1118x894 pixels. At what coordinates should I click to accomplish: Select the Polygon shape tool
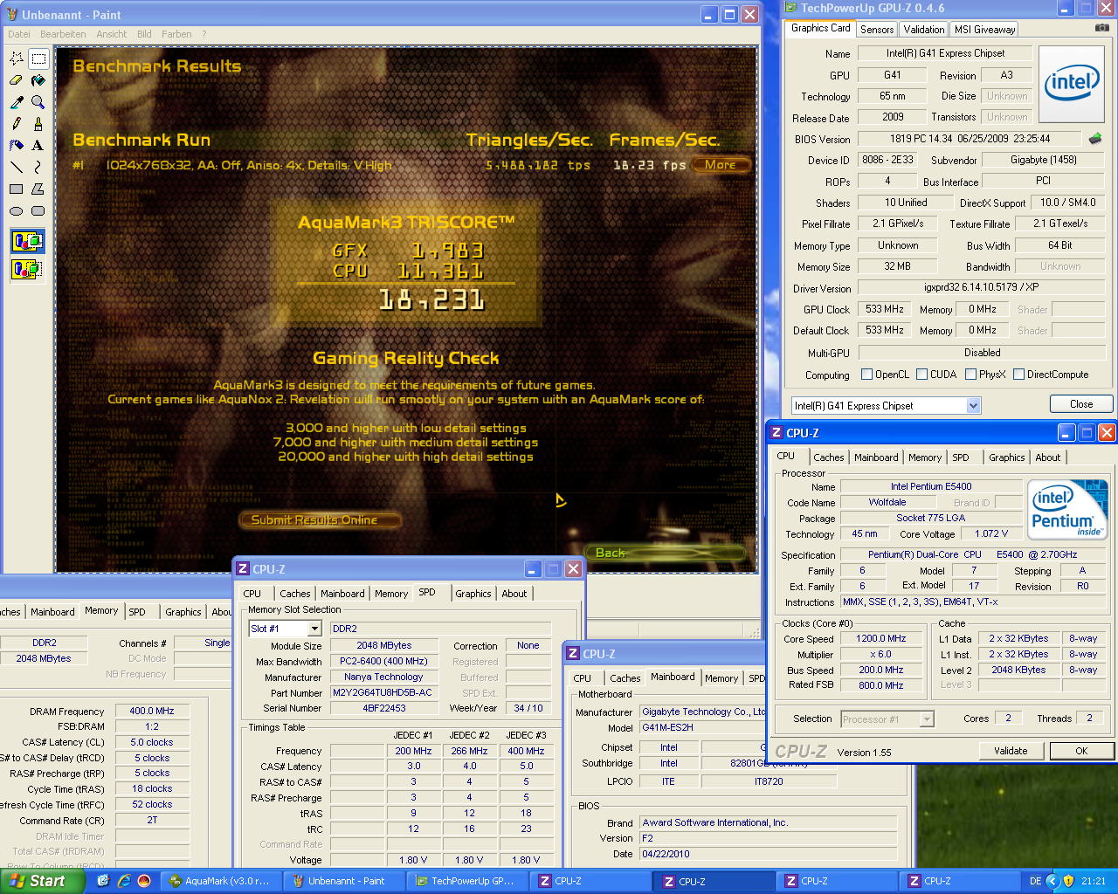tap(38, 189)
